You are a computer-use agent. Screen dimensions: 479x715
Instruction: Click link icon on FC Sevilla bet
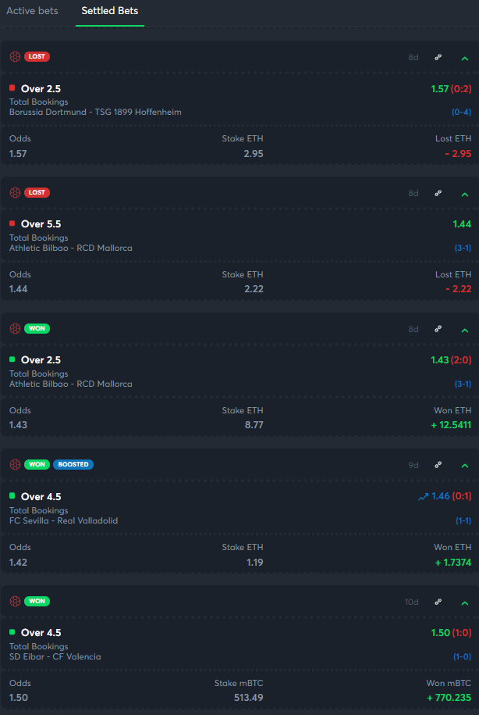click(438, 465)
